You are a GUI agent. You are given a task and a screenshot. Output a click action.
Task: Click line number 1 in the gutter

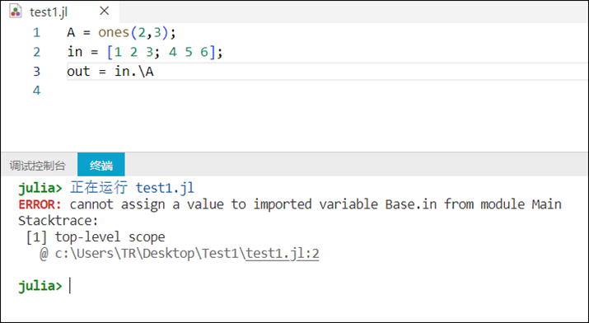point(36,33)
